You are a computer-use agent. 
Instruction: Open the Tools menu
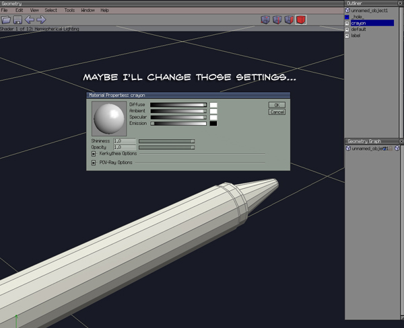click(69, 10)
